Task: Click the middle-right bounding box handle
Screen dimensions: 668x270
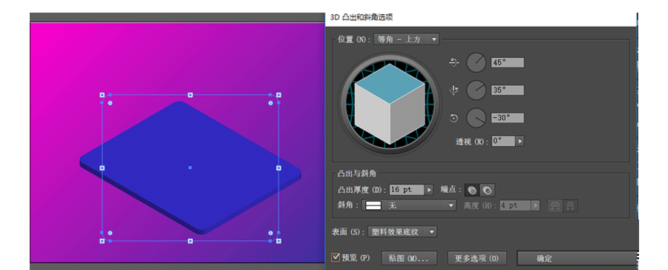Action: pos(278,168)
